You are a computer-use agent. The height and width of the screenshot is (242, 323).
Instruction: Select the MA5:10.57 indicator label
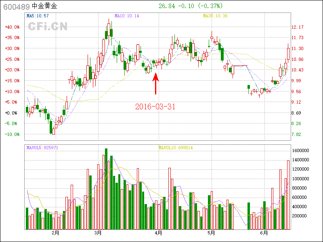38,16
